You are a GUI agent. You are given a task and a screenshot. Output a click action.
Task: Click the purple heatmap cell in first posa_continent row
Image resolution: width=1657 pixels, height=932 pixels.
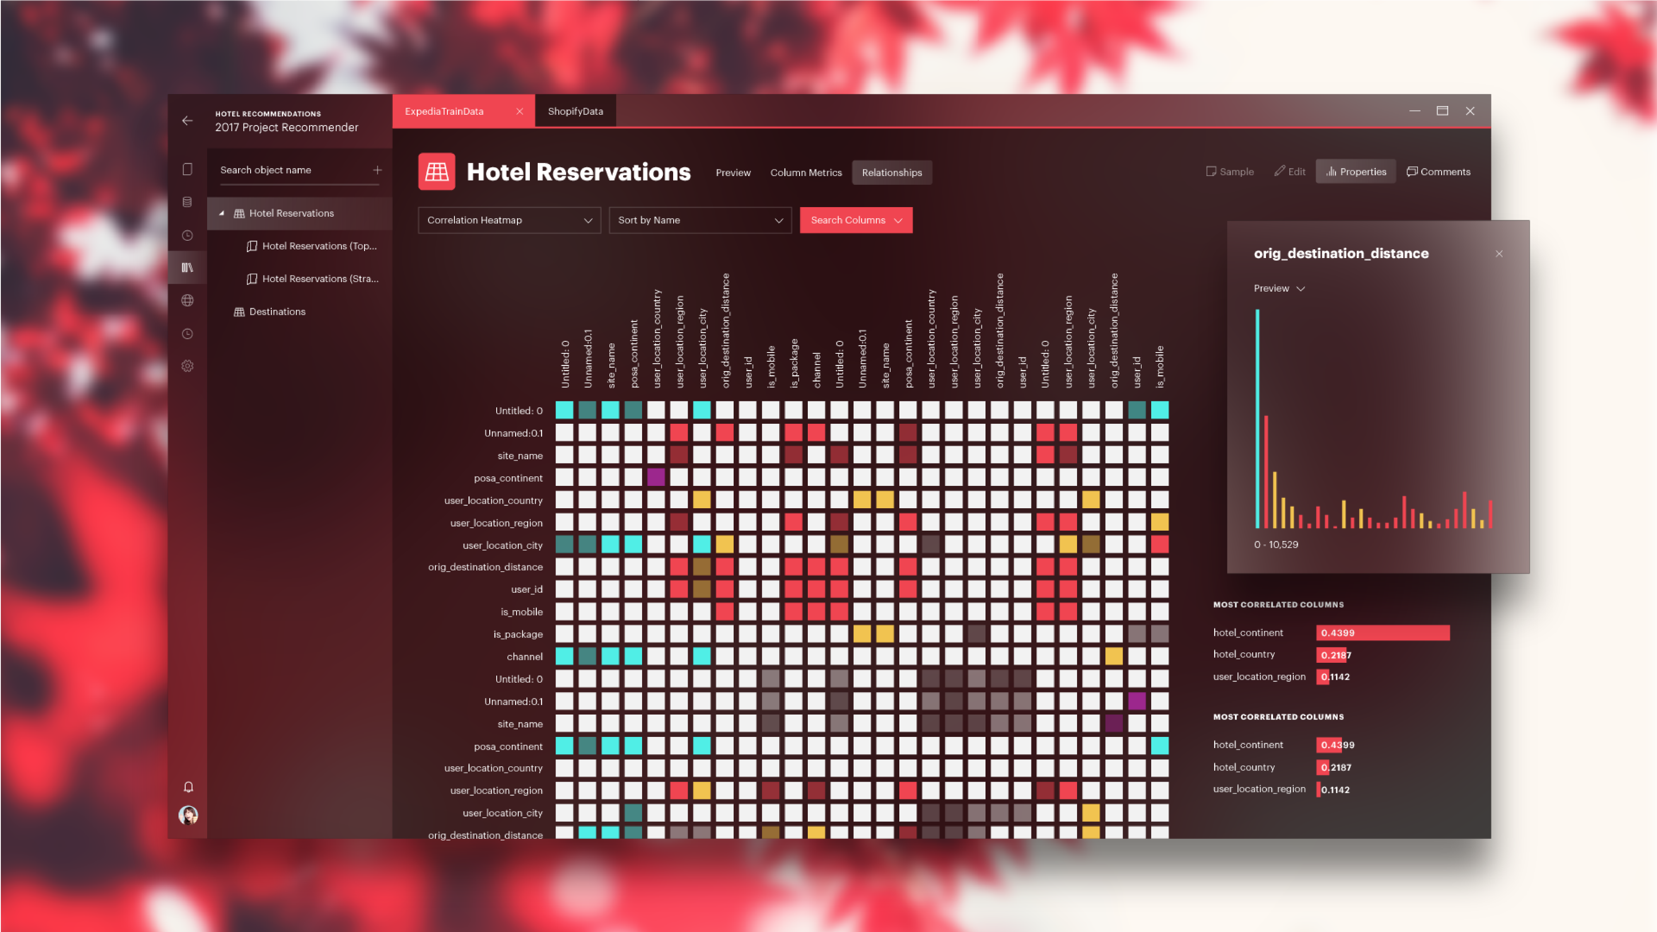point(656,477)
